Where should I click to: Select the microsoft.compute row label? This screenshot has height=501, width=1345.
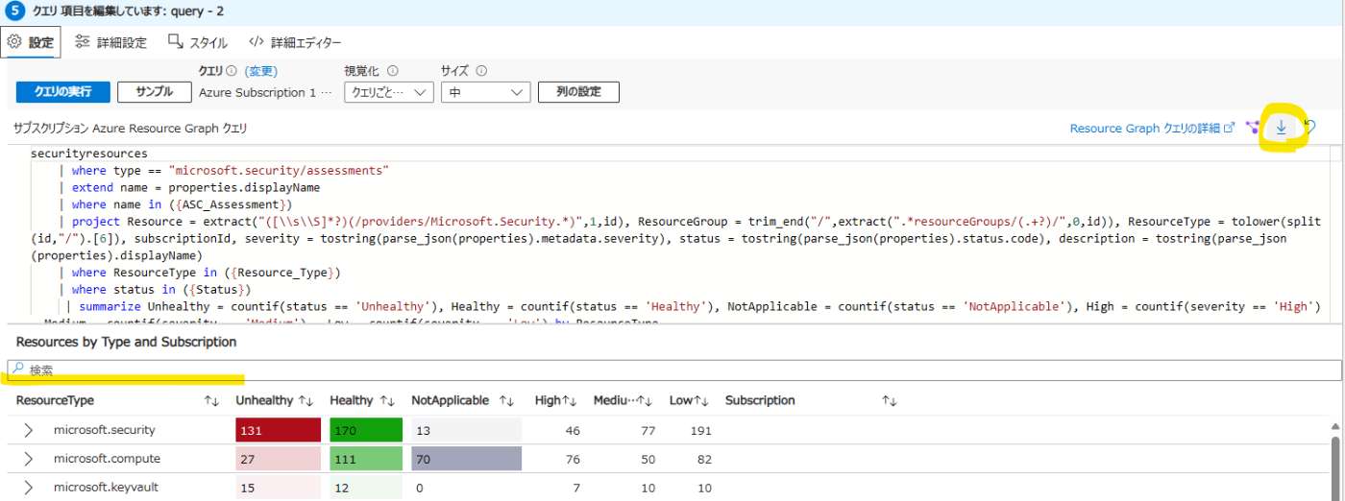pyautogui.click(x=107, y=459)
